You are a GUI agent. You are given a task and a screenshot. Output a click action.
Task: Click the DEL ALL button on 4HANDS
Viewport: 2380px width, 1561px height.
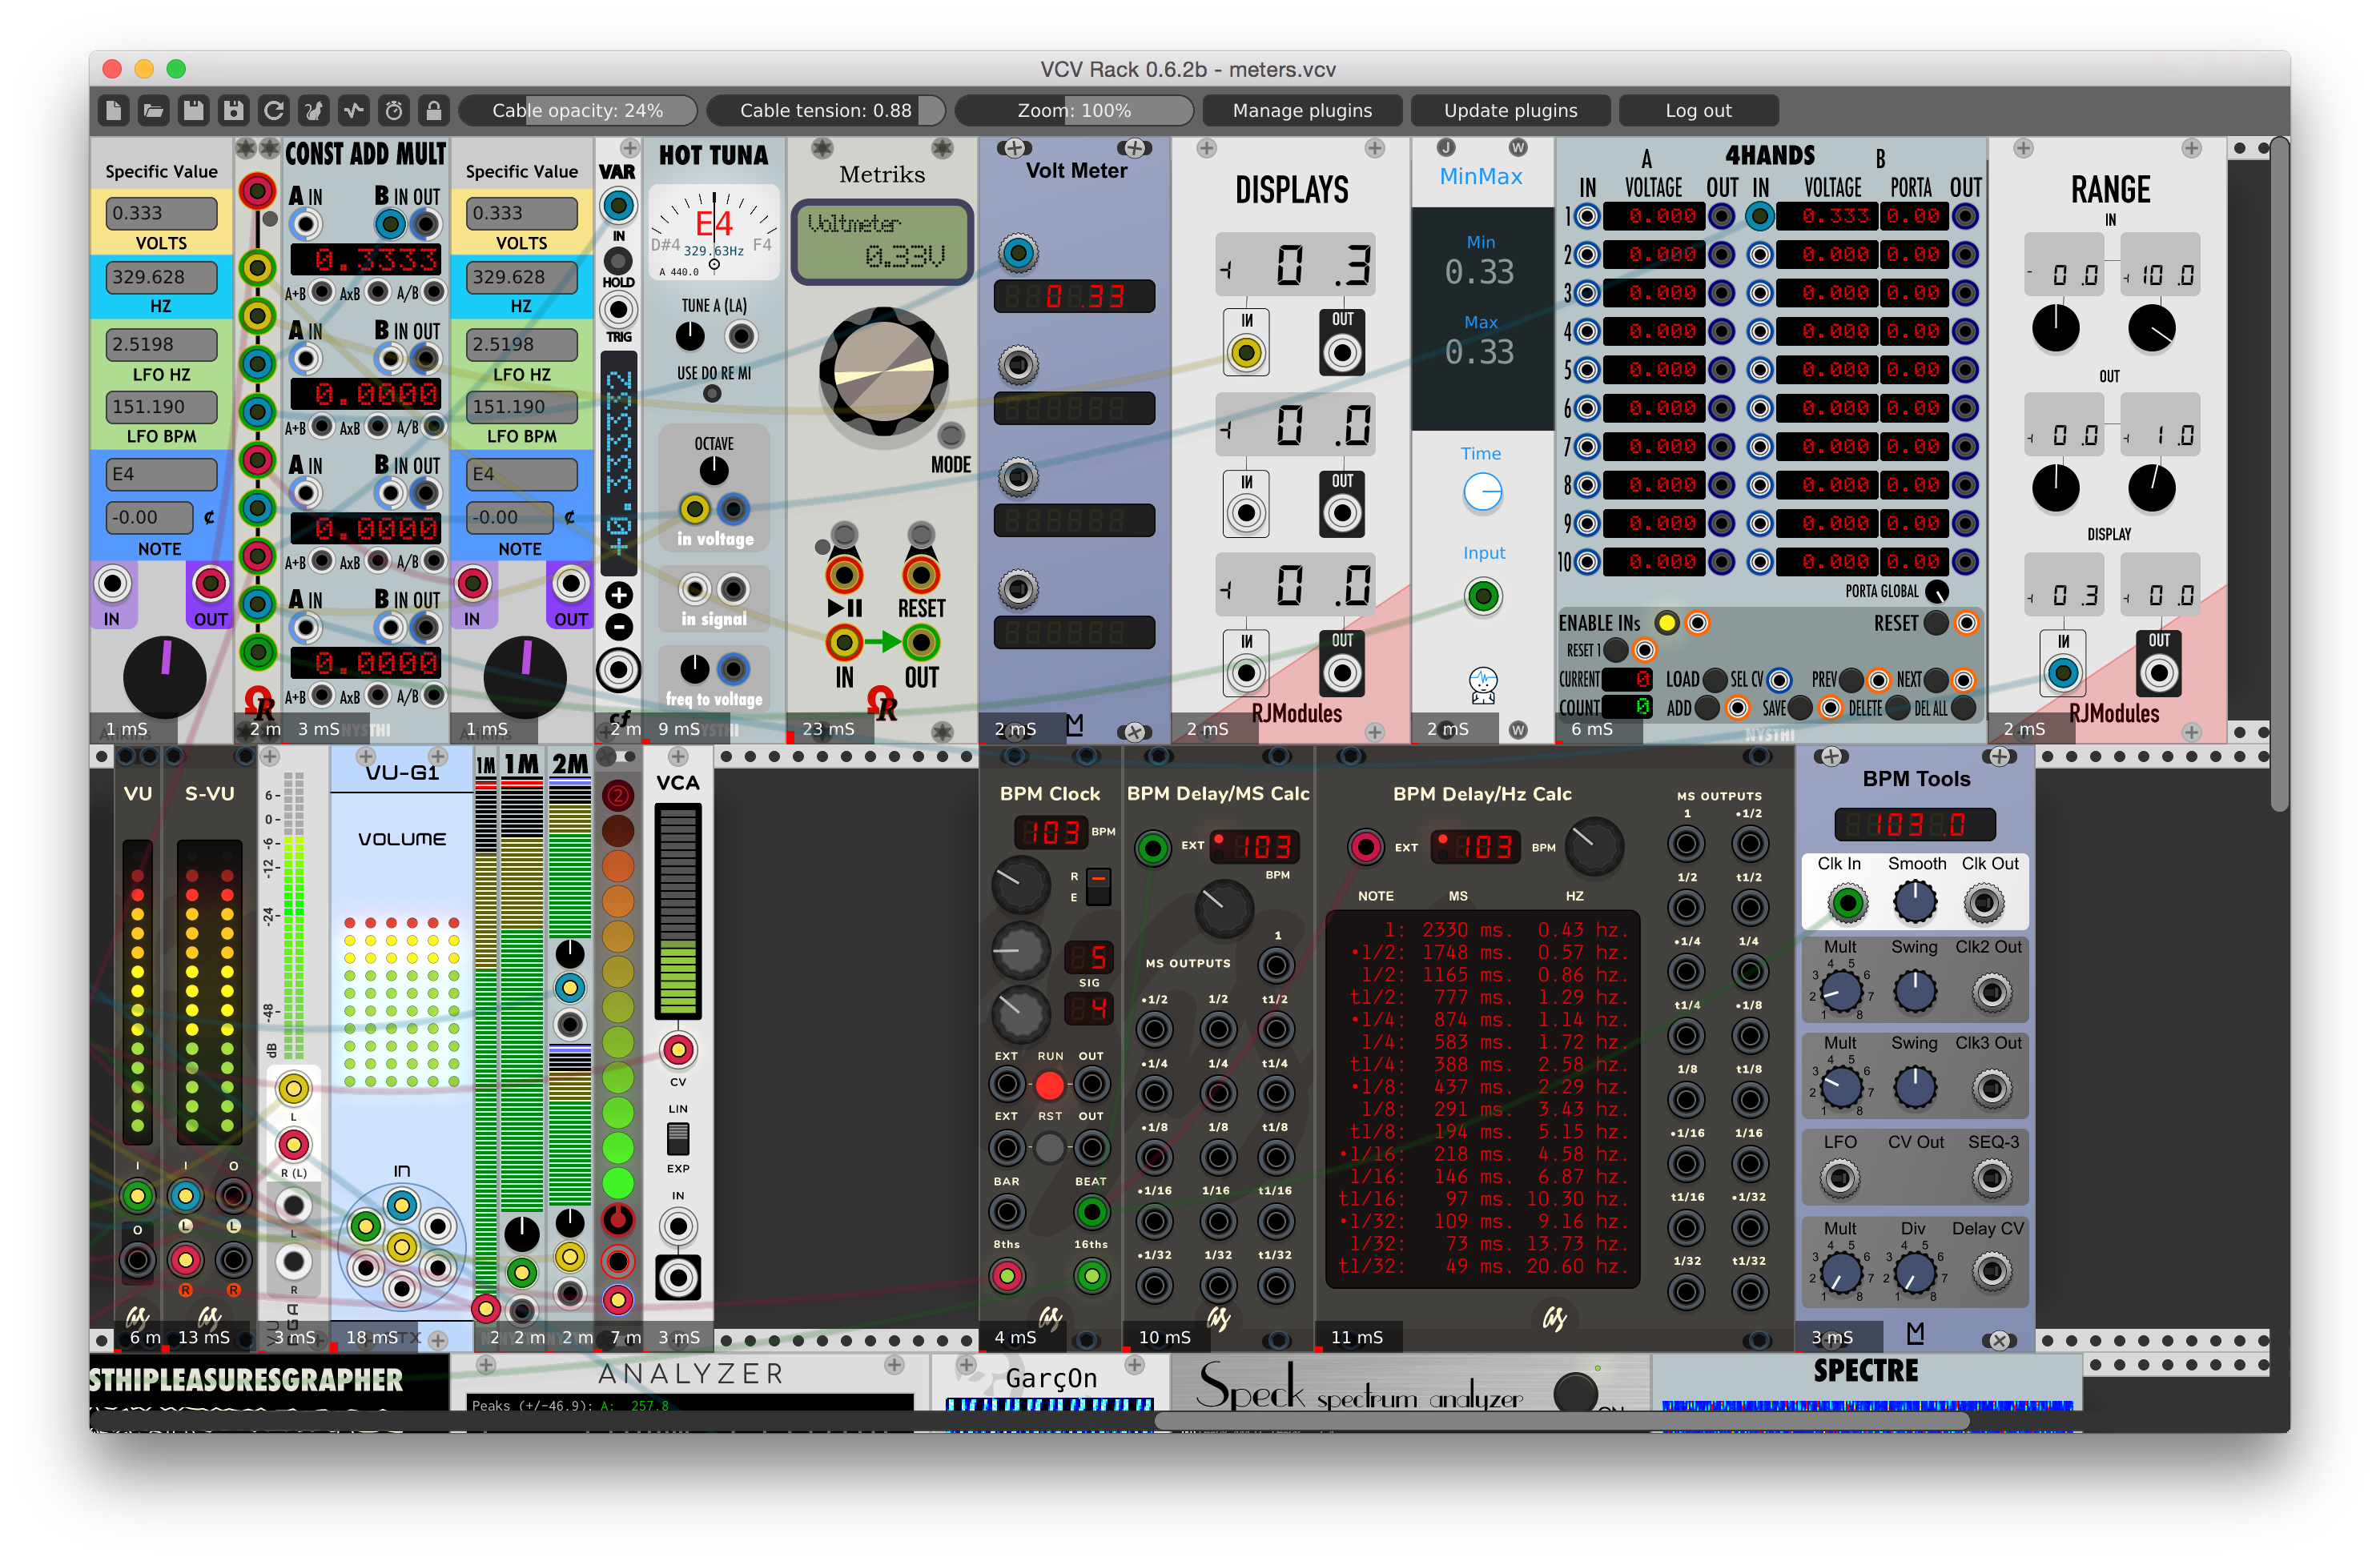[x=1963, y=708]
